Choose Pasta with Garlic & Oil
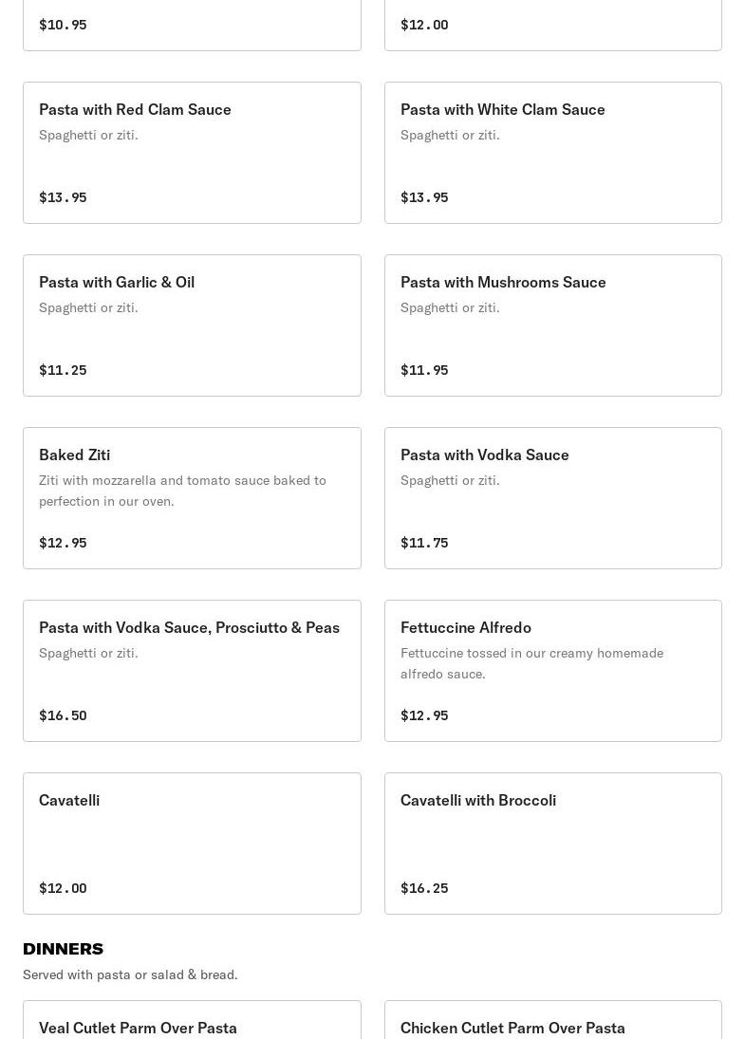Screen dimensions: 745x1039 point(192,325)
